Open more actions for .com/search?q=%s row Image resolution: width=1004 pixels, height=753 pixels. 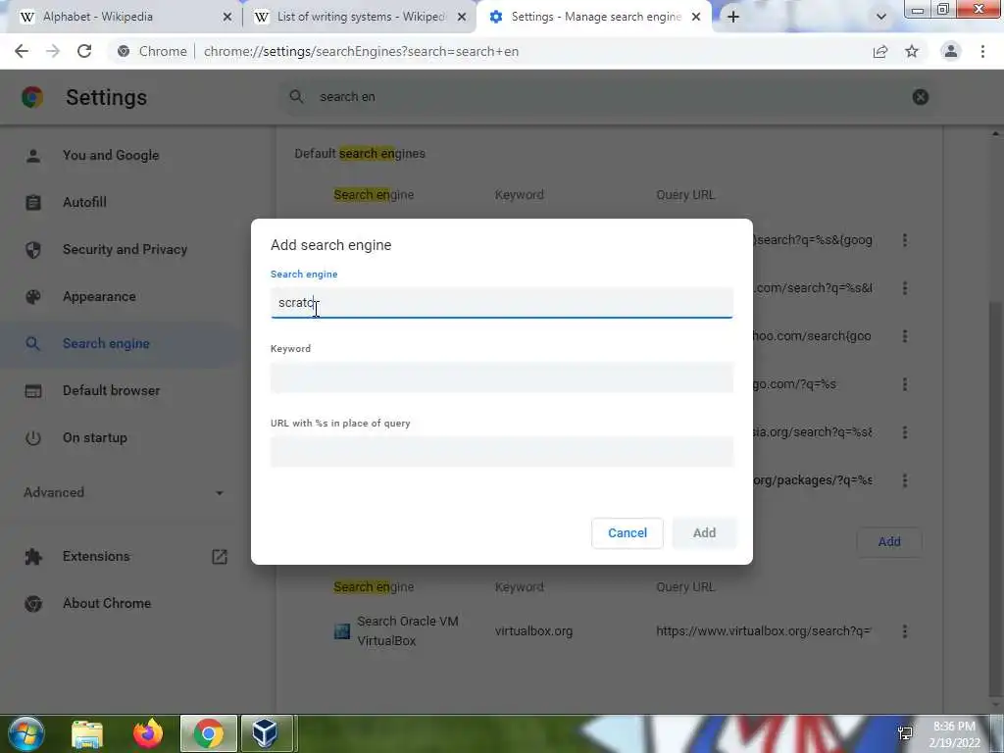click(x=905, y=288)
